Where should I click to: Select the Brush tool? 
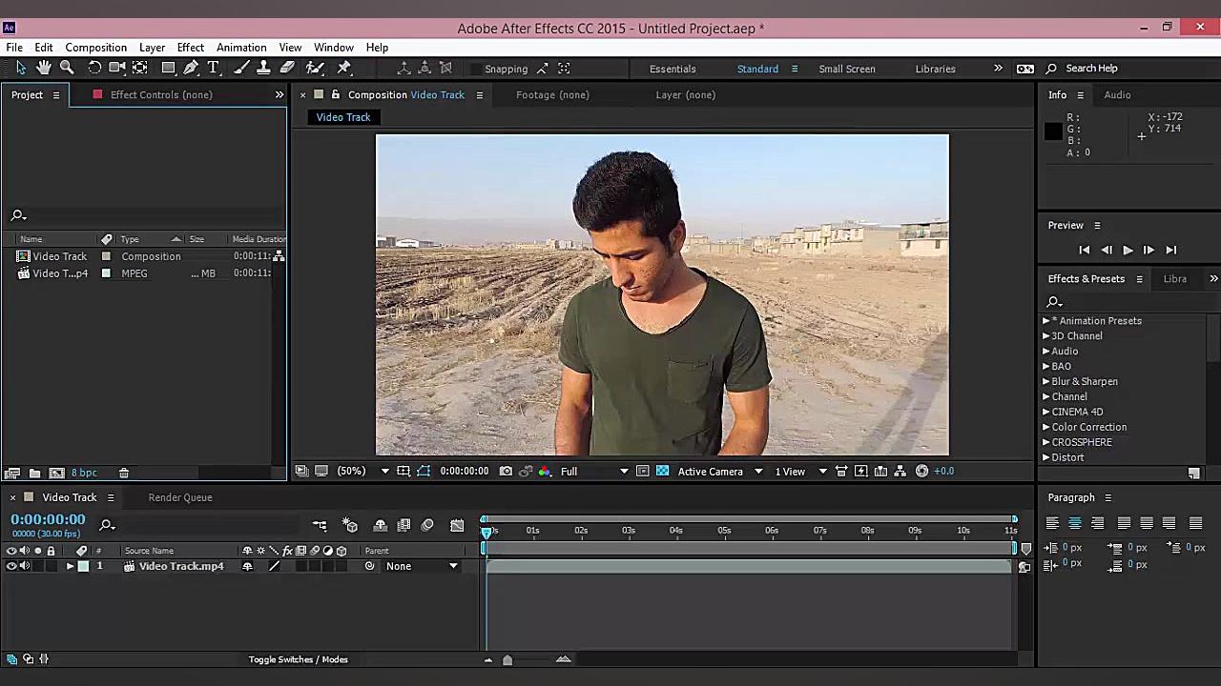point(239,68)
